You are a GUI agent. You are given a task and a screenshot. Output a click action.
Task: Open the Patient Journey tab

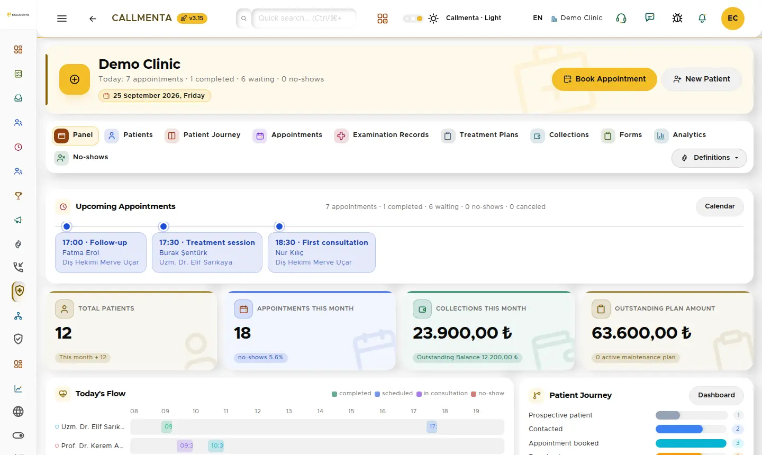tap(203, 135)
